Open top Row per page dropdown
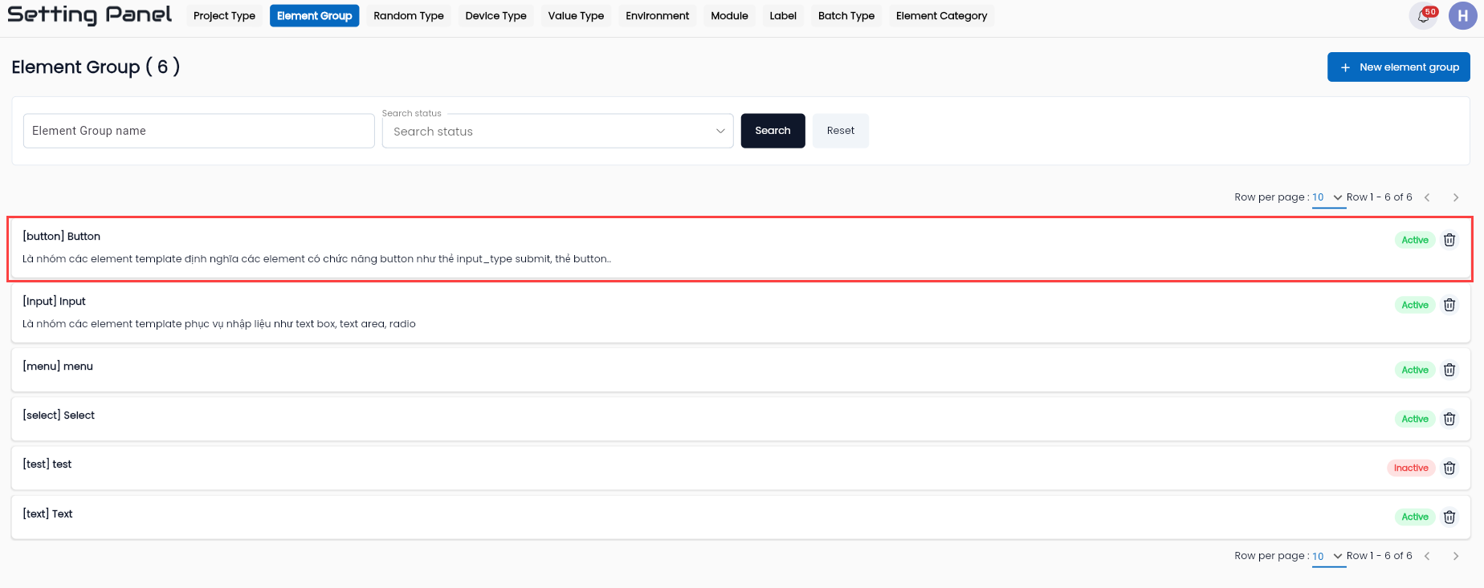The height and width of the screenshot is (588, 1484). [x=1328, y=197]
